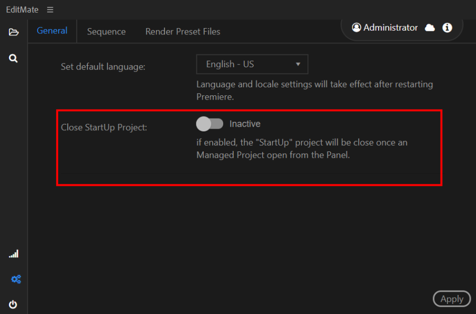This screenshot has width=476, height=314.
Task: Click the Inactive toggle status label
Action: 245,124
